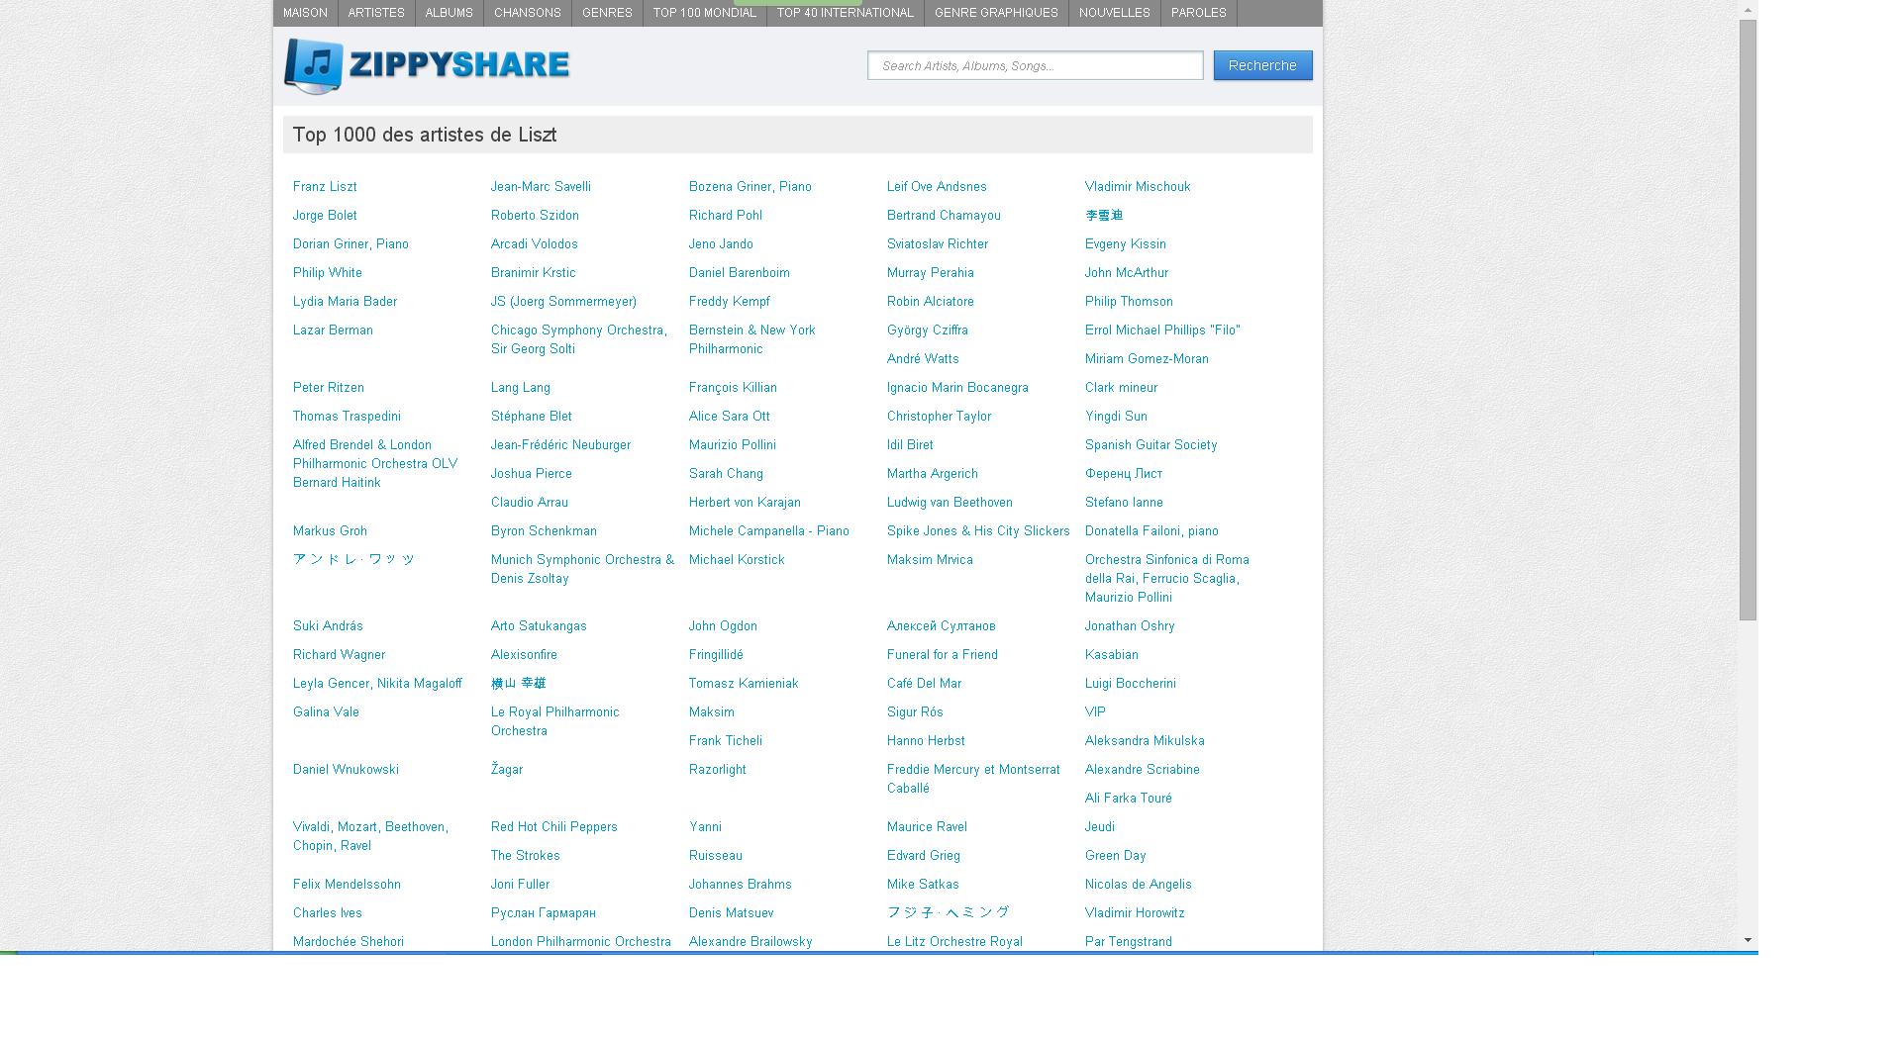Screen dimensions: 1901x1040
Task: Click the page vertical scrollbar thumb
Action: (1748, 320)
